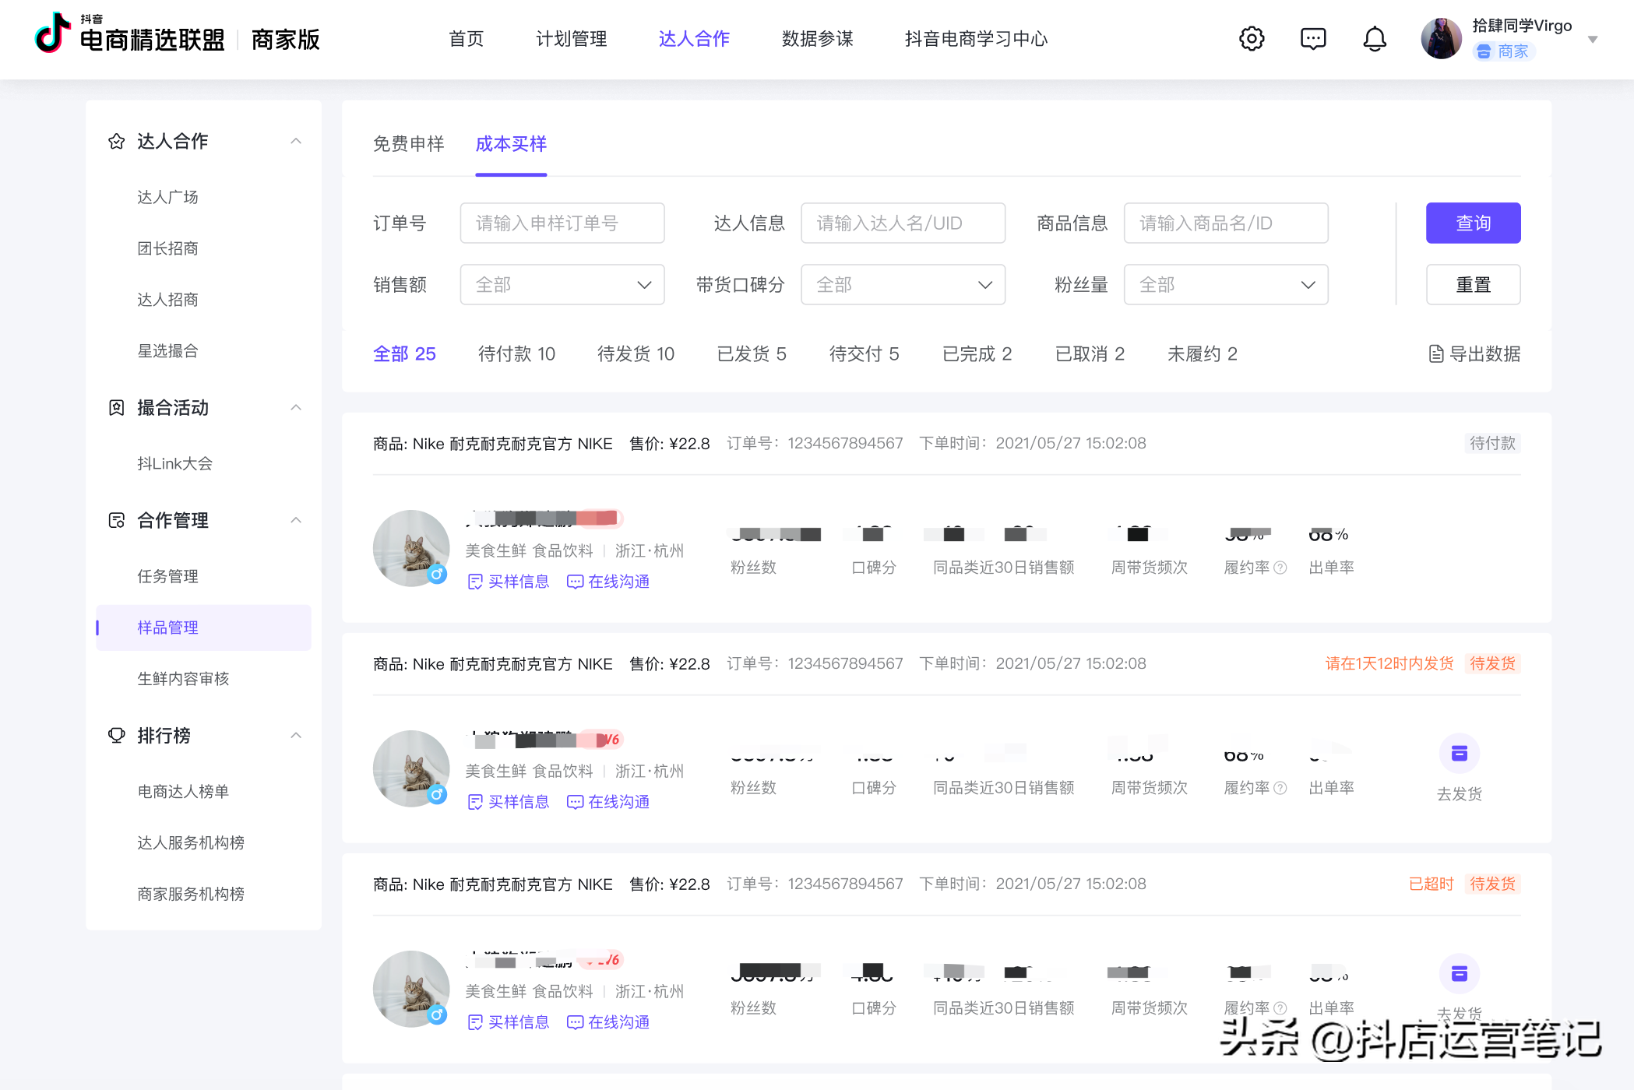1634x1090 pixels.
Task: Click 履约率 help icon in 请在1天12时内发货 order
Action: click(x=1280, y=788)
